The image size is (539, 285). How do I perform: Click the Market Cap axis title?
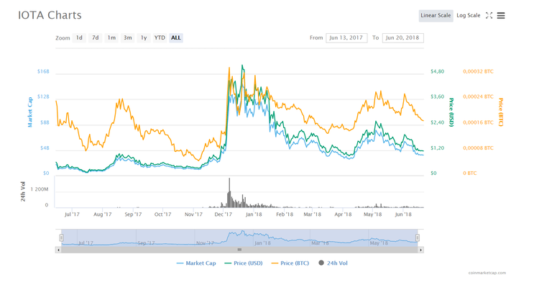point(30,112)
